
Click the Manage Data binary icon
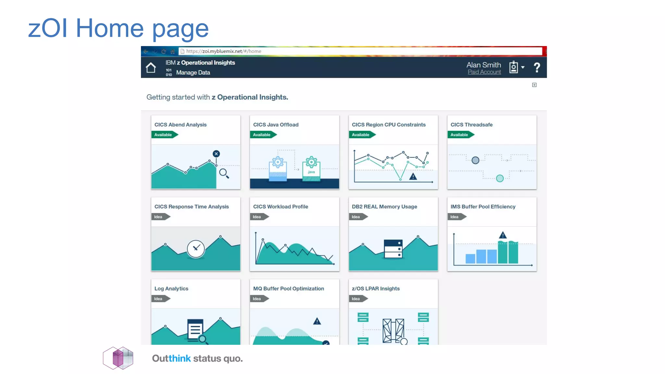click(x=169, y=72)
